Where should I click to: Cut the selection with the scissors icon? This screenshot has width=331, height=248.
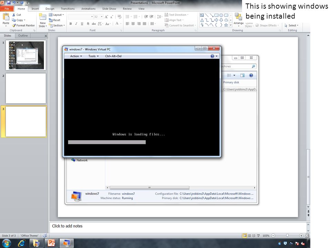tap(14, 15)
